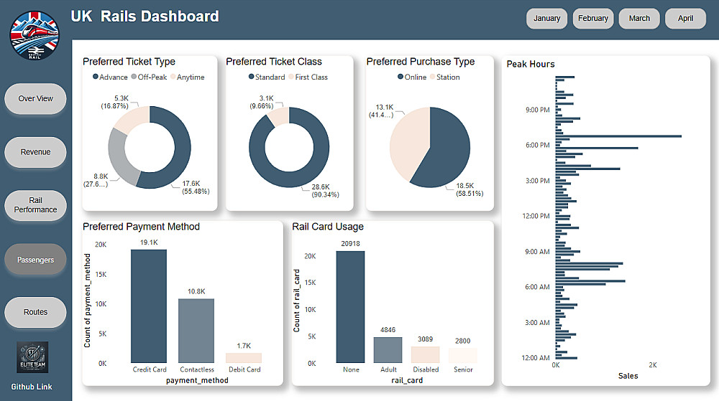This screenshot has height=401, width=719.
Task: Switch to the Revenue page
Action: (x=35, y=152)
